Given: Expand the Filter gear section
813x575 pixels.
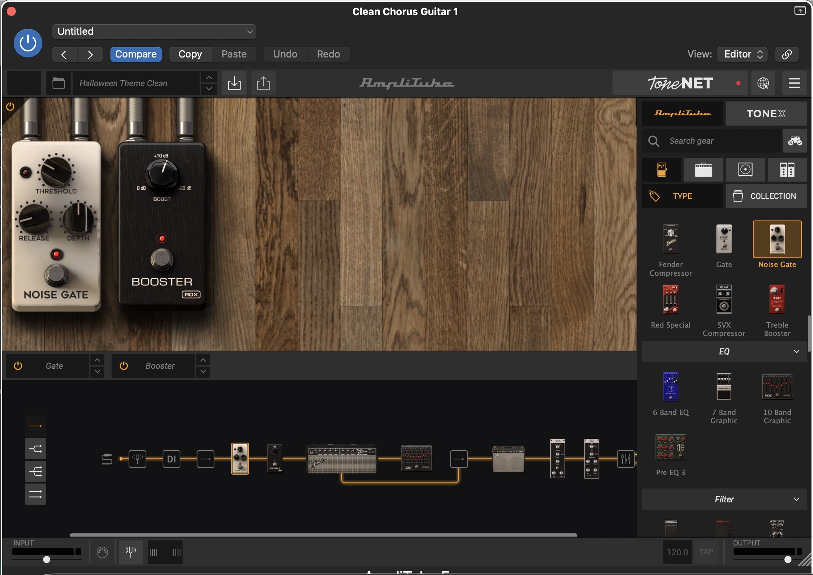Looking at the screenshot, I should [724, 499].
